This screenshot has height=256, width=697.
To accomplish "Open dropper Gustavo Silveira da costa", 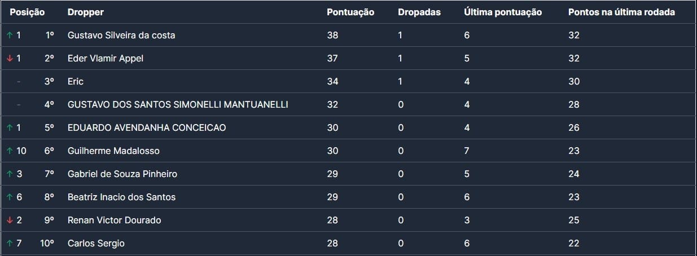I will (x=121, y=36).
